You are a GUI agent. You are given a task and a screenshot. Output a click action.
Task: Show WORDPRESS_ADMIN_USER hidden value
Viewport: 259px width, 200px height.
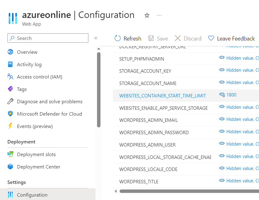point(222,143)
